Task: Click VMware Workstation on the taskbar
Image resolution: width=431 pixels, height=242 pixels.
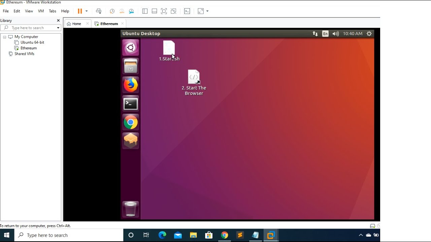Action: (271, 235)
